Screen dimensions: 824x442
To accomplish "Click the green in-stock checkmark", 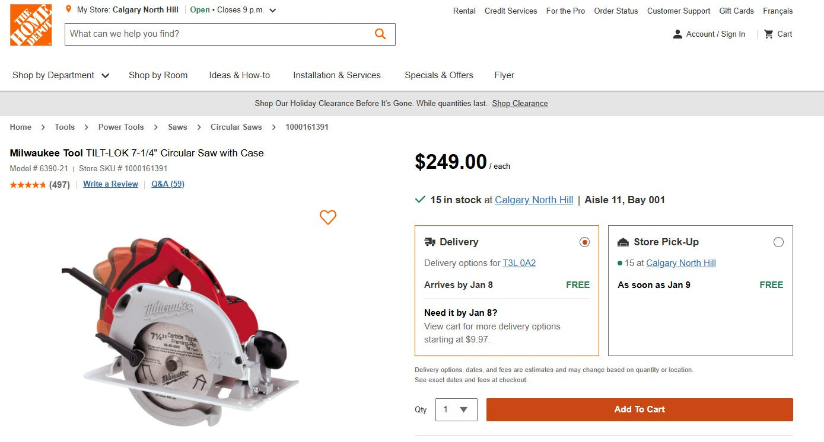I will 420,200.
